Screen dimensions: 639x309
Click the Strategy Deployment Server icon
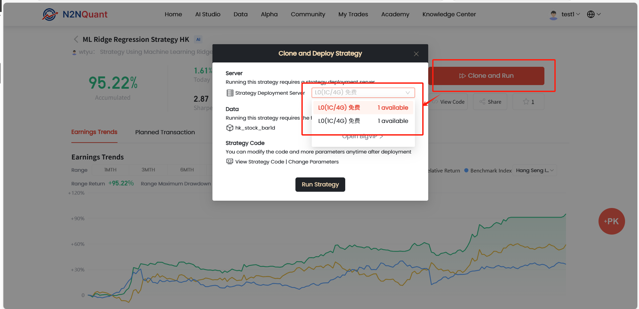coord(230,93)
